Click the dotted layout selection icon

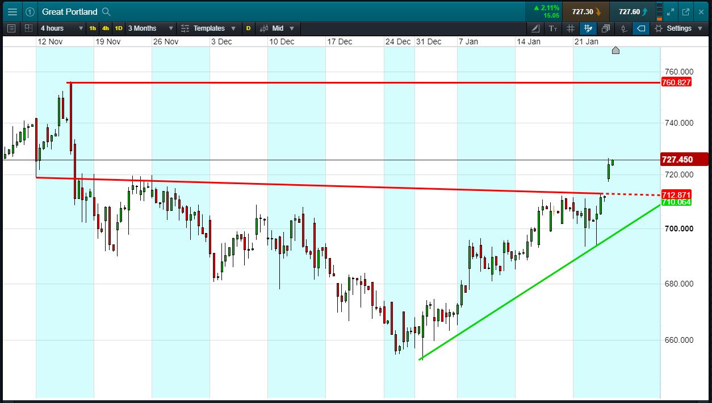(x=28, y=28)
